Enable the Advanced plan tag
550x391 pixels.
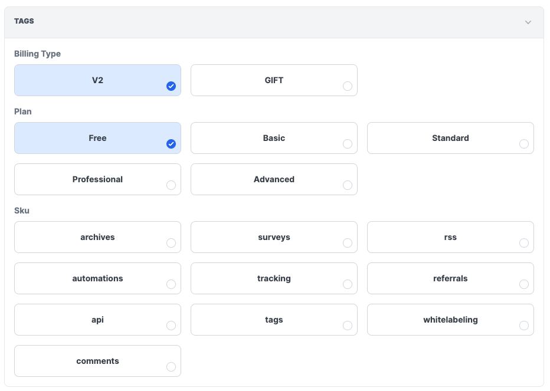274,179
